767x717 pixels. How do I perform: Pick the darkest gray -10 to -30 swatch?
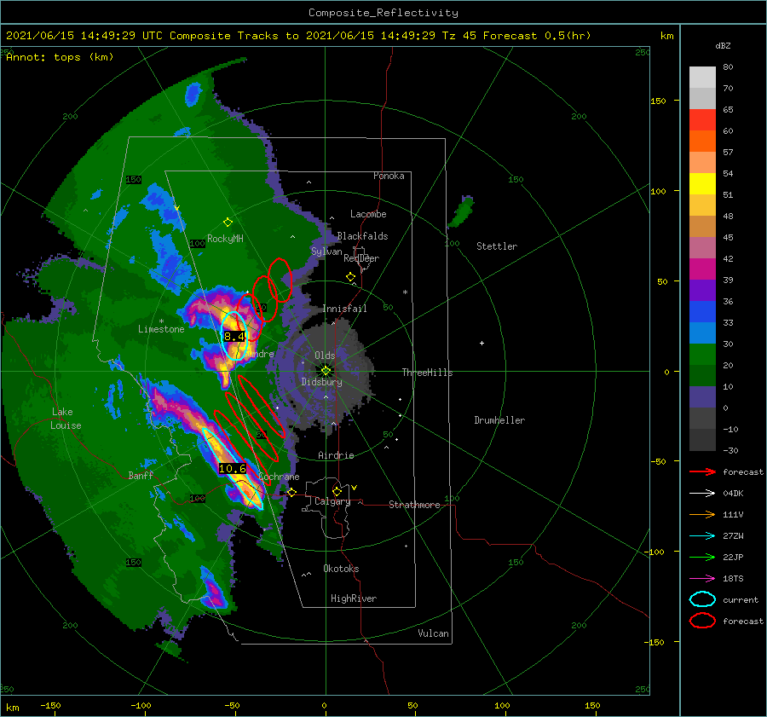point(702,440)
